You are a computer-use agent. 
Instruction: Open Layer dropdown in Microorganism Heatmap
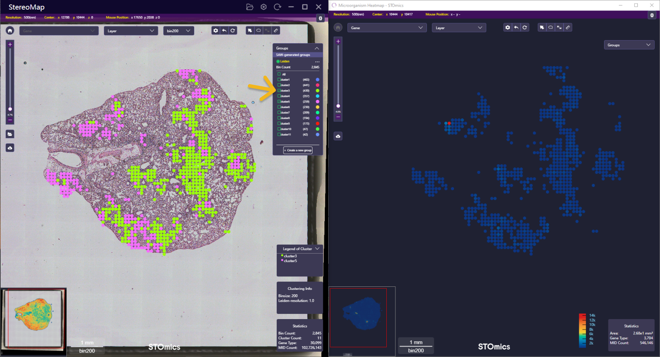(x=459, y=28)
